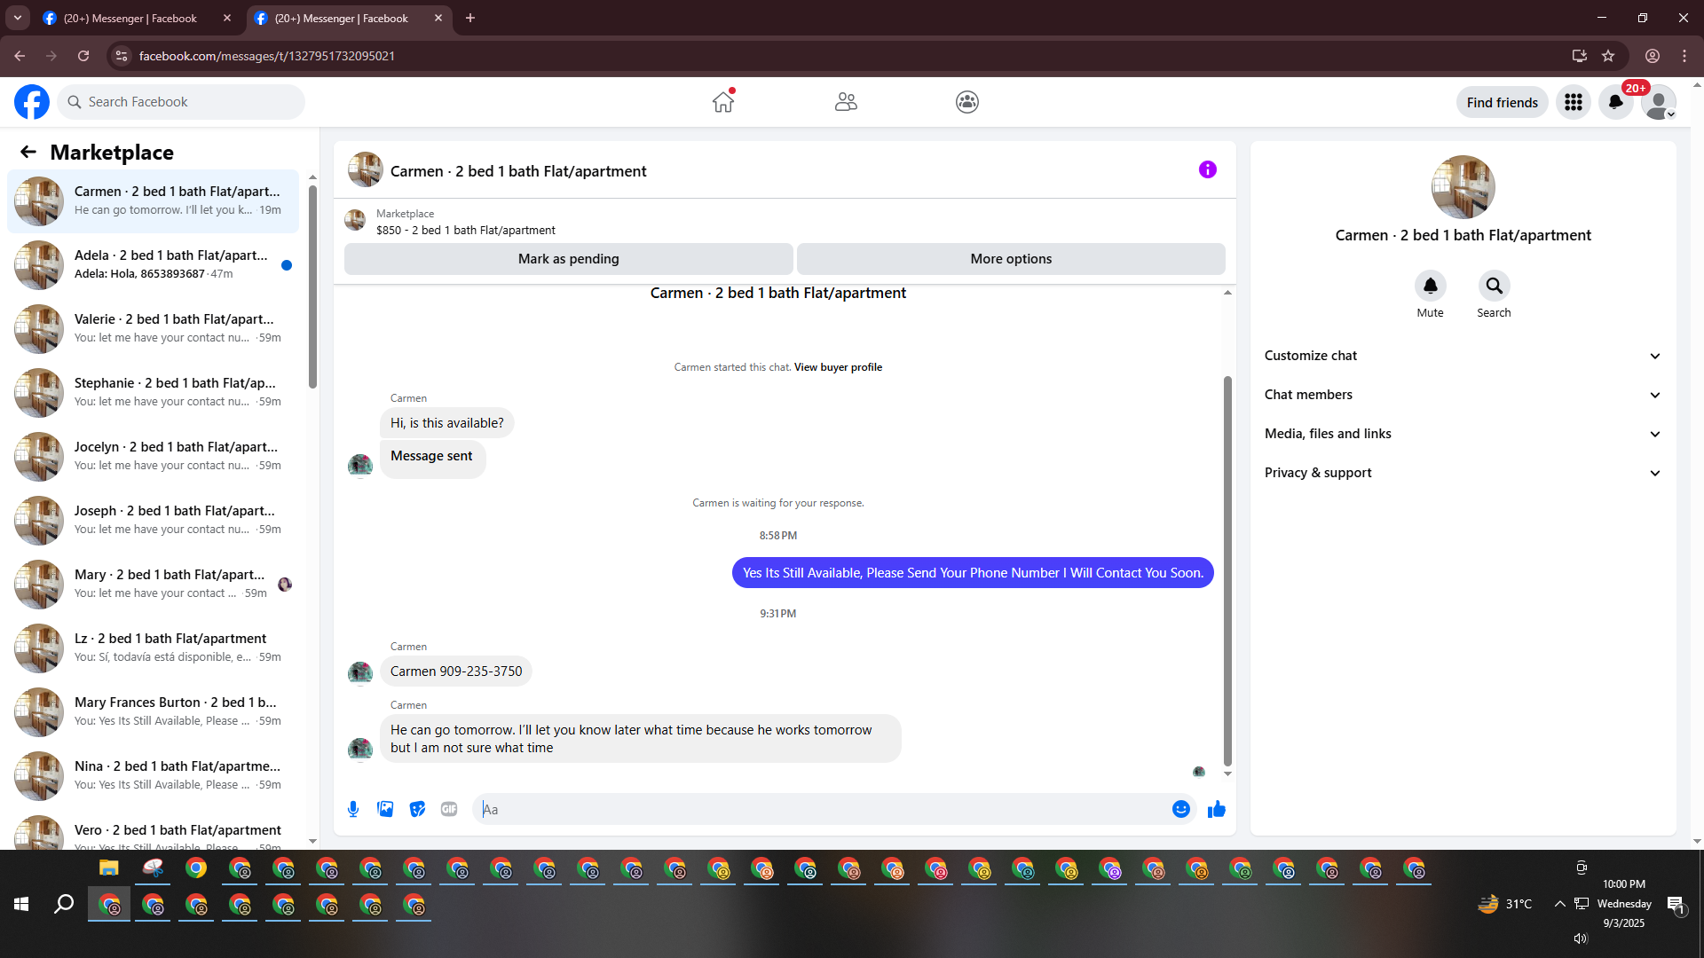Bookmark this page with the star
This screenshot has width=1704, height=958.
[1608, 56]
